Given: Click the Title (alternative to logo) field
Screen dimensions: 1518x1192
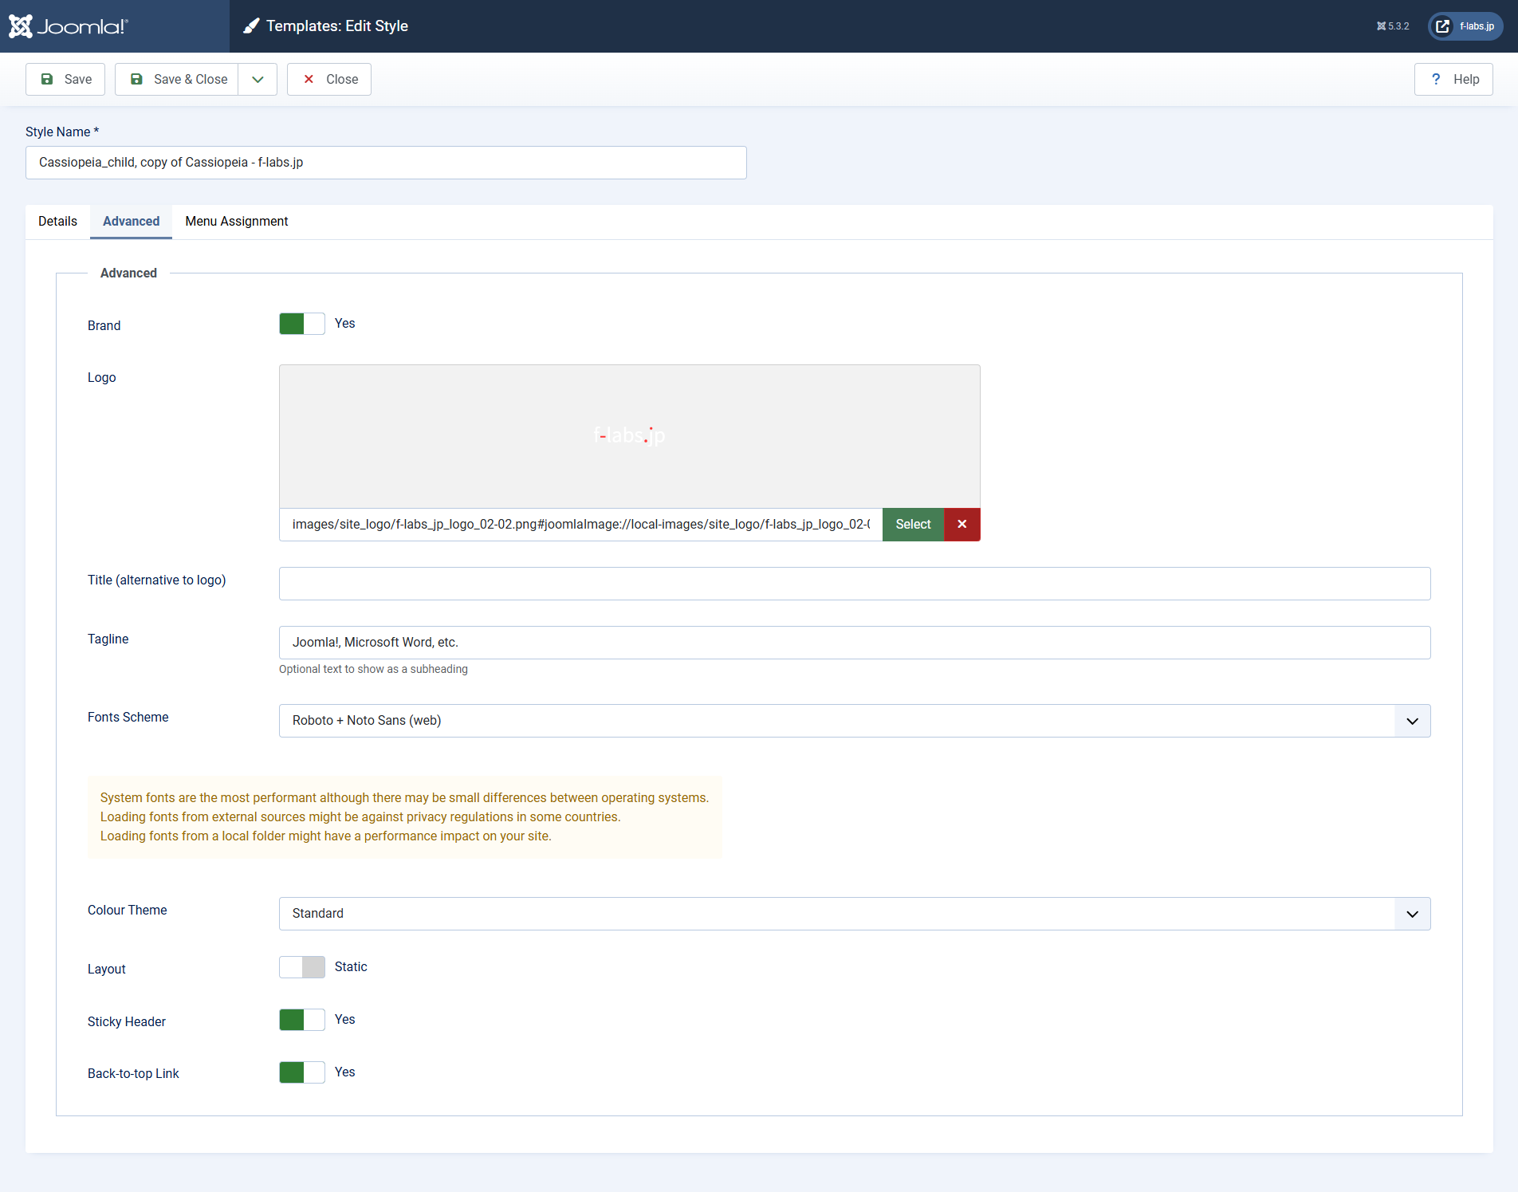Looking at the screenshot, I should pyautogui.click(x=855, y=584).
